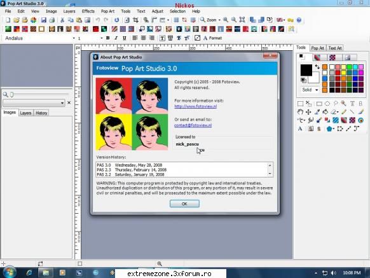Select the radial target fill tool icon
This screenshot has width=370, height=278.
(360, 120)
